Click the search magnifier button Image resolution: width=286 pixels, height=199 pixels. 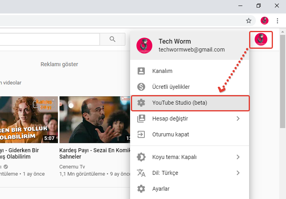112,39
